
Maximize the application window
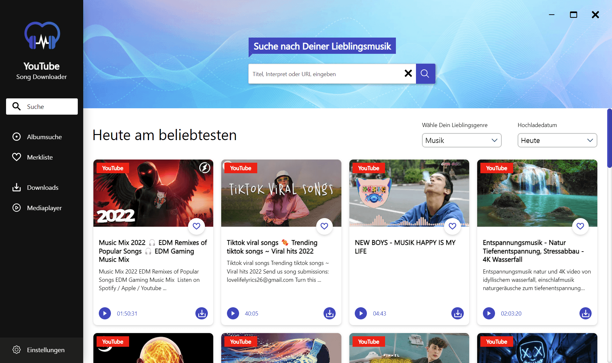pos(573,15)
